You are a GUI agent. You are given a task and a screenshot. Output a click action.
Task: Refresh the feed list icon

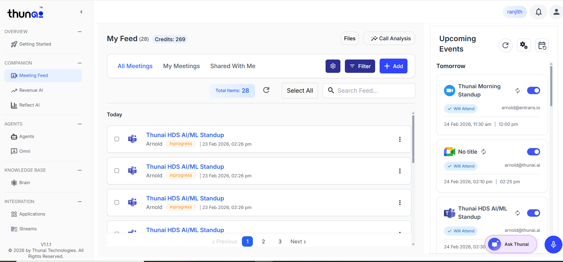266,90
